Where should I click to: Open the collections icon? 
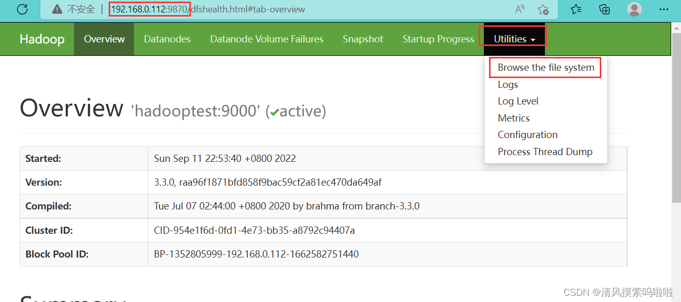tap(604, 9)
